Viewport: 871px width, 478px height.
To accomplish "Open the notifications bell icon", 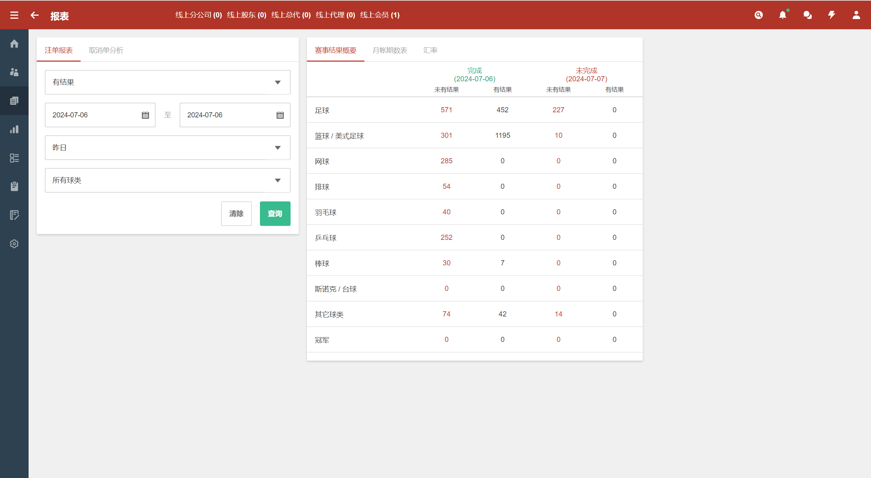I will pyautogui.click(x=783, y=15).
